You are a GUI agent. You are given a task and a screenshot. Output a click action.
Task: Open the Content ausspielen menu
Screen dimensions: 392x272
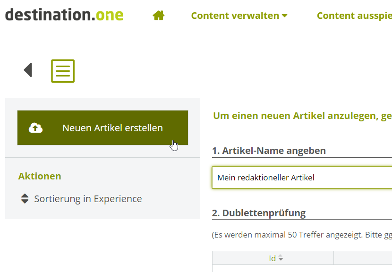coord(354,16)
